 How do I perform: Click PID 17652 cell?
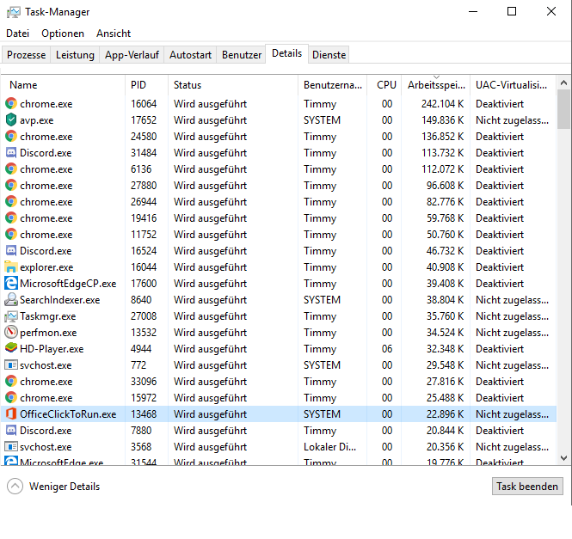point(144,119)
